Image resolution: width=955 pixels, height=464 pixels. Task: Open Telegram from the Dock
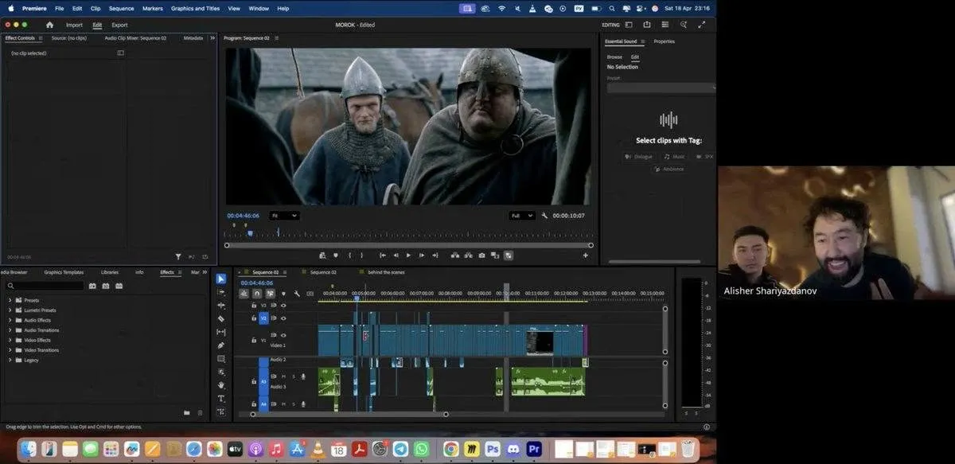click(x=400, y=450)
